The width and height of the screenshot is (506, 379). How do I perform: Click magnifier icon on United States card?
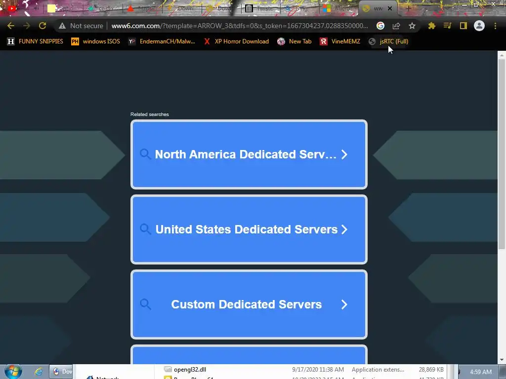tap(145, 229)
